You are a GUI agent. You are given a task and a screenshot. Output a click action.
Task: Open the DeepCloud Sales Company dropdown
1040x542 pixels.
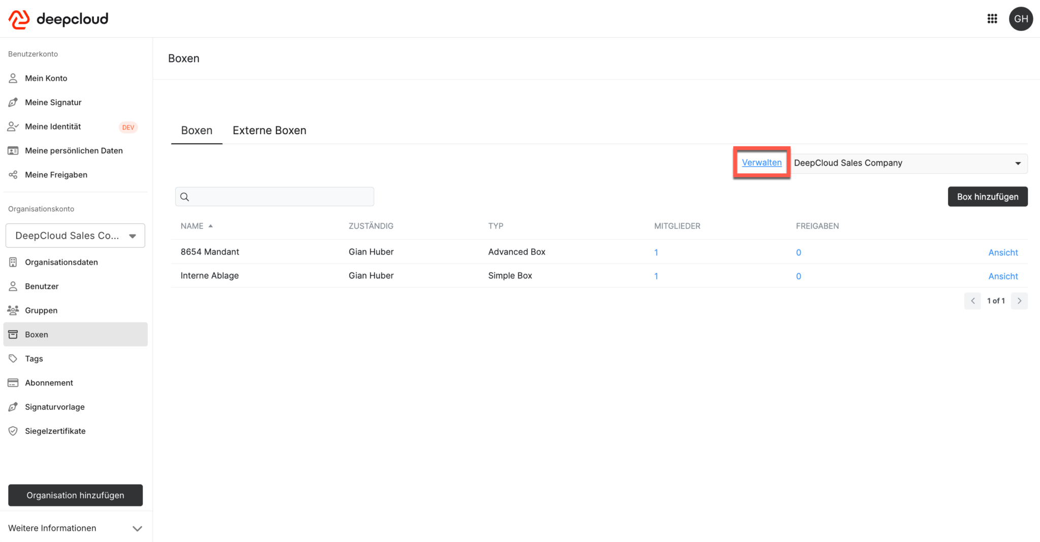click(1018, 163)
